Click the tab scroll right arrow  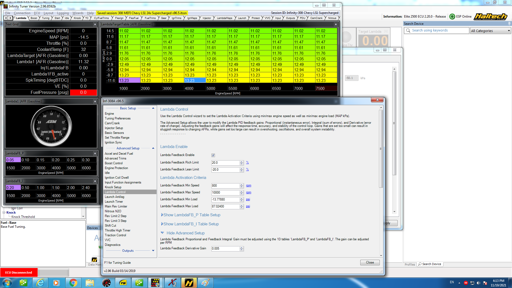pyautogui.click(x=10, y=18)
